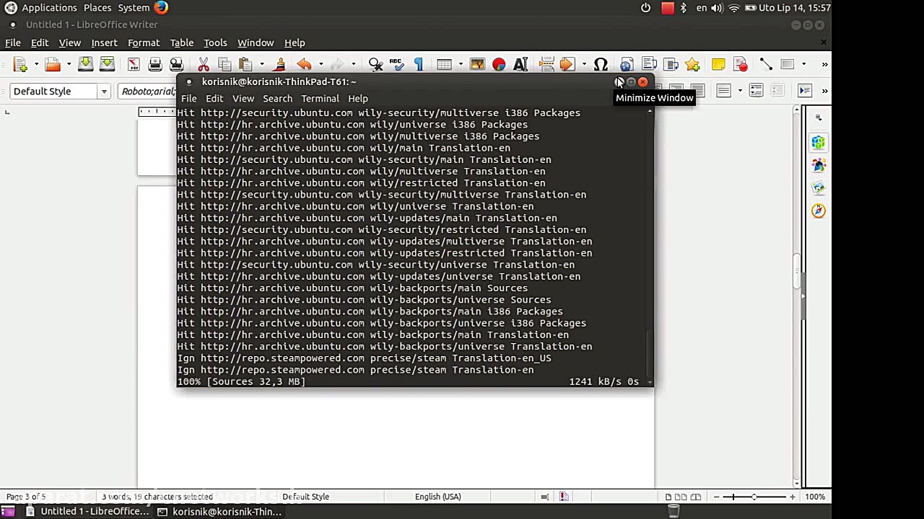Switch to Untitled 1 - LibreOffice taskbar button
Viewport: 924px width, 519px height.
(87, 512)
